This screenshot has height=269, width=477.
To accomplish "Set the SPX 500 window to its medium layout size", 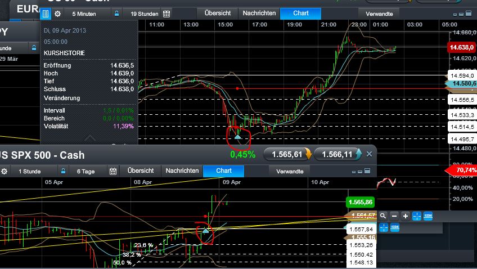I will (x=360, y=172).
